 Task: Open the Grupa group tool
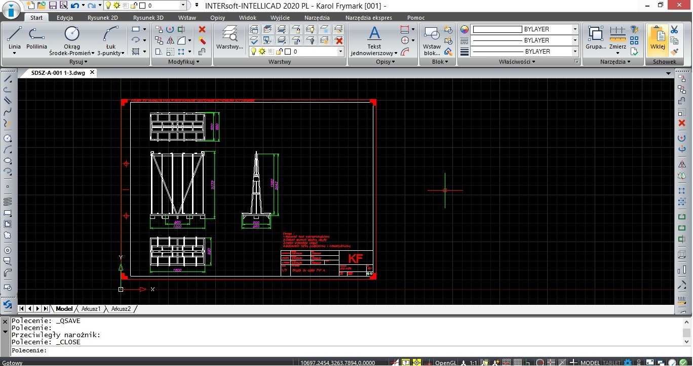(x=595, y=38)
